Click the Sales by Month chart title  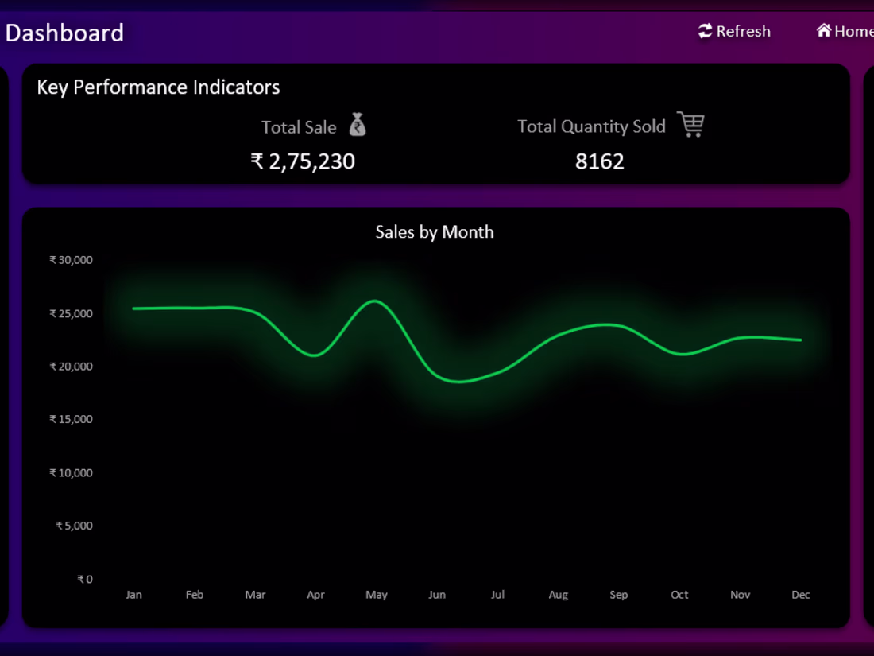click(x=435, y=232)
